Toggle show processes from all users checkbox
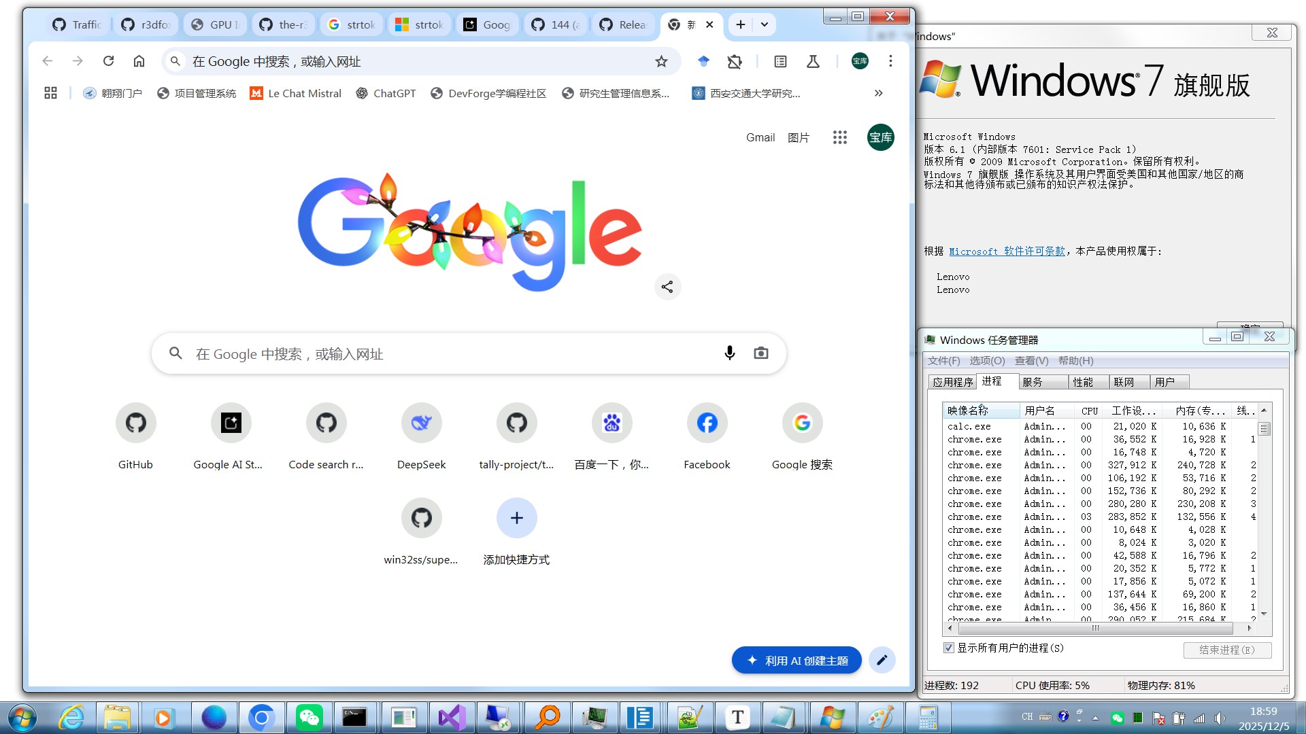 (x=948, y=648)
